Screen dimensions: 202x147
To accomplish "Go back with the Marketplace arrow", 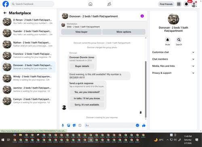I will (x=5, y=13).
